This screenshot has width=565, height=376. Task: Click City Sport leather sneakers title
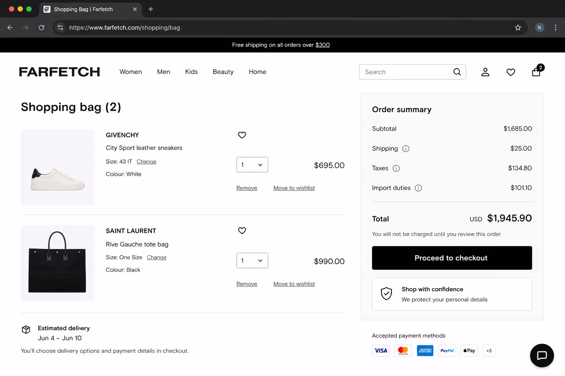(x=144, y=148)
